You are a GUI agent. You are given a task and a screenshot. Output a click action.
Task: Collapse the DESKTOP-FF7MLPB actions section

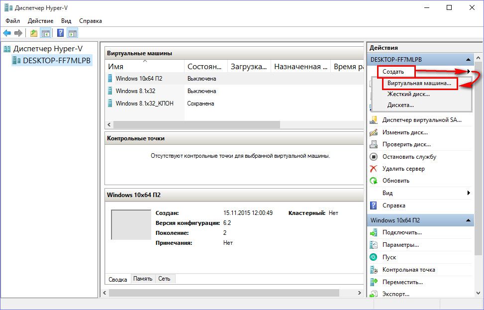tap(468, 60)
